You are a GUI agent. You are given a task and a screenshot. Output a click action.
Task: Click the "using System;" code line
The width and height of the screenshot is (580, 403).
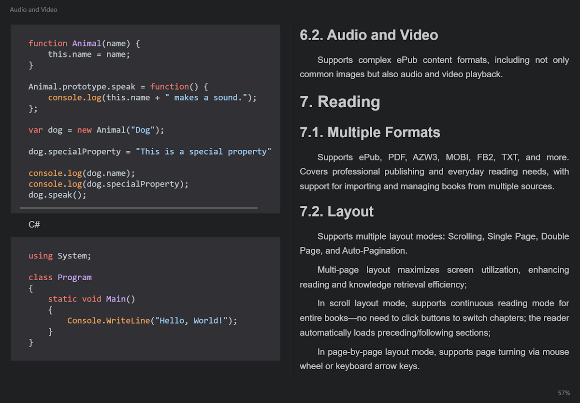59,256
